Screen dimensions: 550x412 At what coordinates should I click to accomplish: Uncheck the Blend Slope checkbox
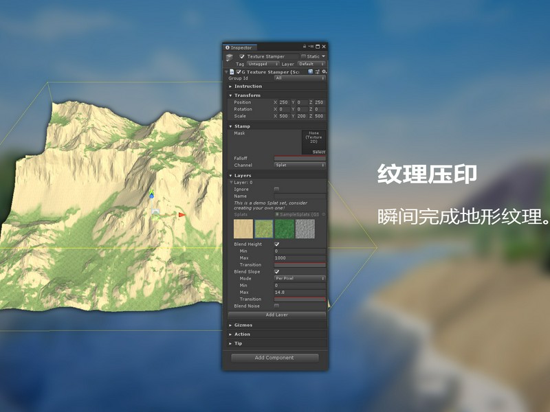276,271
